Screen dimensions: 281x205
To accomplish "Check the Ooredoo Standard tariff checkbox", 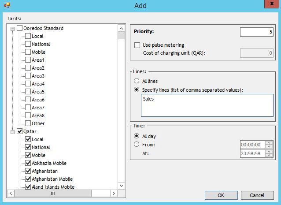I will click(19, 28).
